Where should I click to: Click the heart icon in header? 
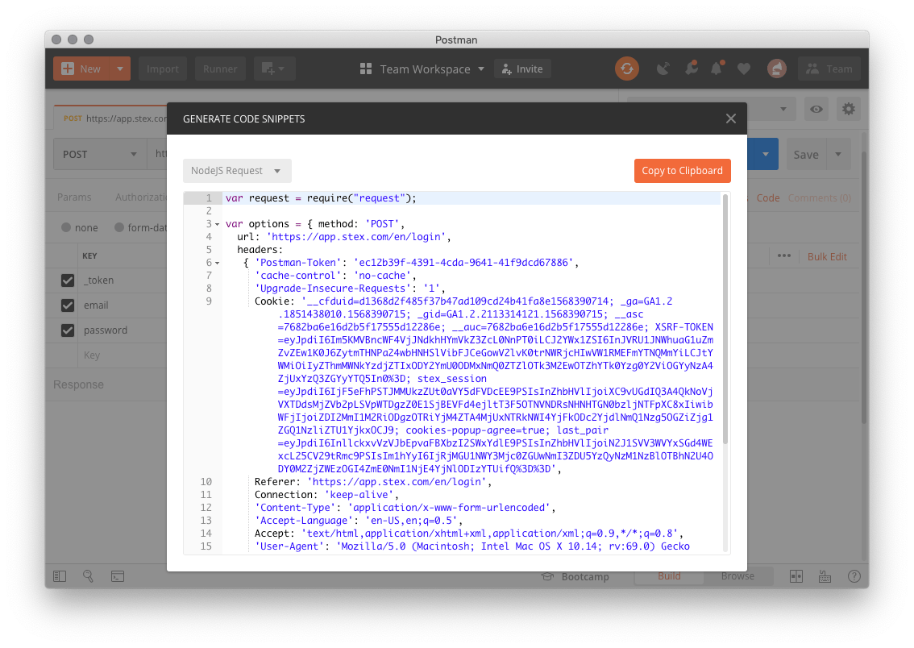(x=744, y=69)
